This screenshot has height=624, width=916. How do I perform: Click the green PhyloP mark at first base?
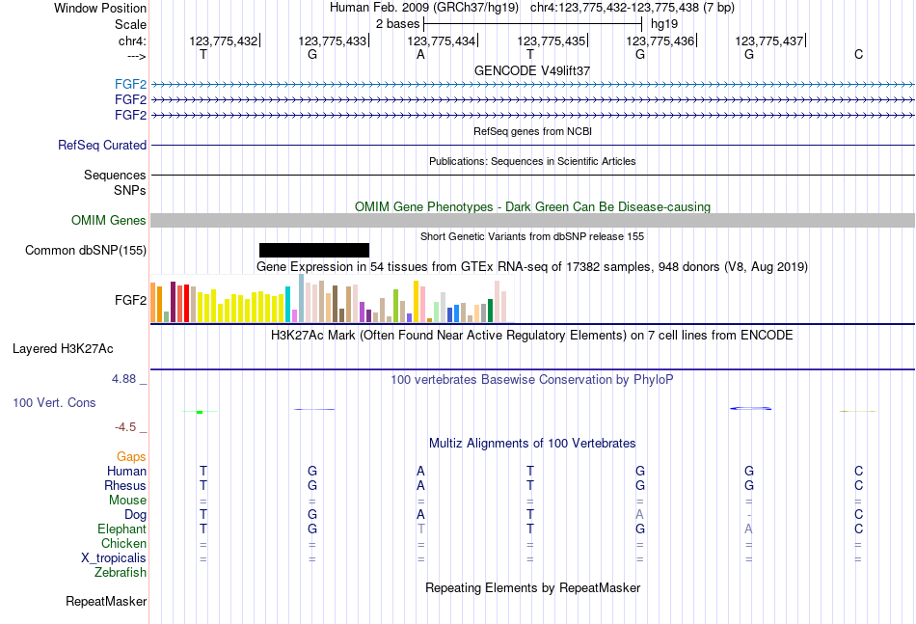point(200,412)
